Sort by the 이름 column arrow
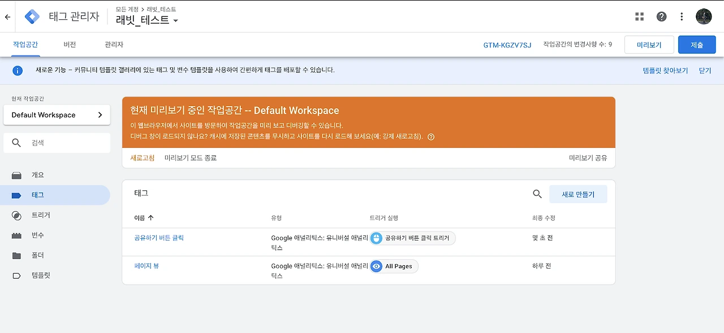The height and width of the screenshot is (333, 724). pyautogui.click(x=150, y=218)
